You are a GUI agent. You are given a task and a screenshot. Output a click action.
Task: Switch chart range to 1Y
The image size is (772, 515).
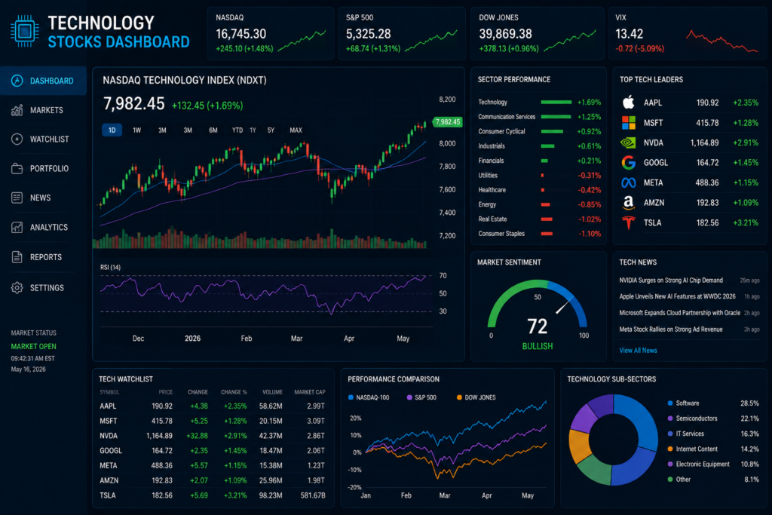coord(253,130)
